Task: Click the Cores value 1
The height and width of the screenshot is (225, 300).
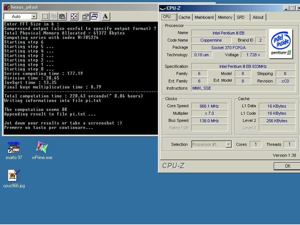Action: (x=256, y=144)
